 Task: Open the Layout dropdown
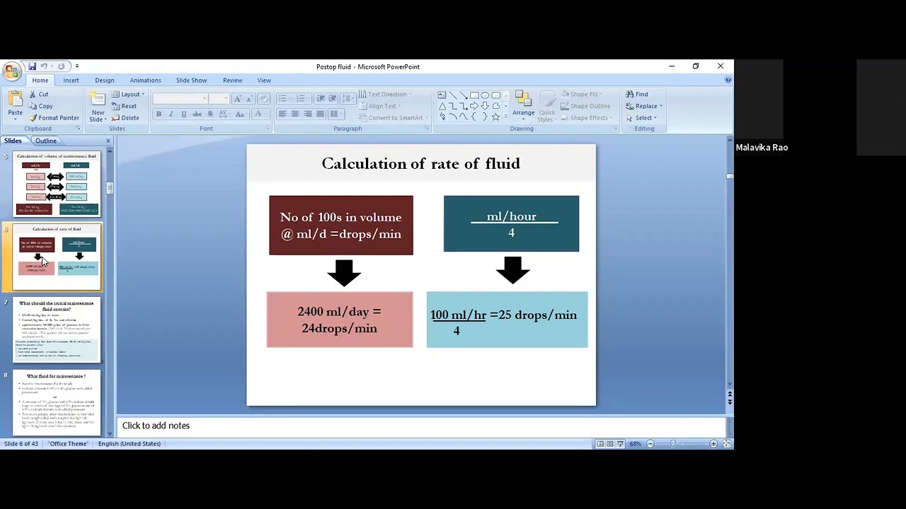128,94
